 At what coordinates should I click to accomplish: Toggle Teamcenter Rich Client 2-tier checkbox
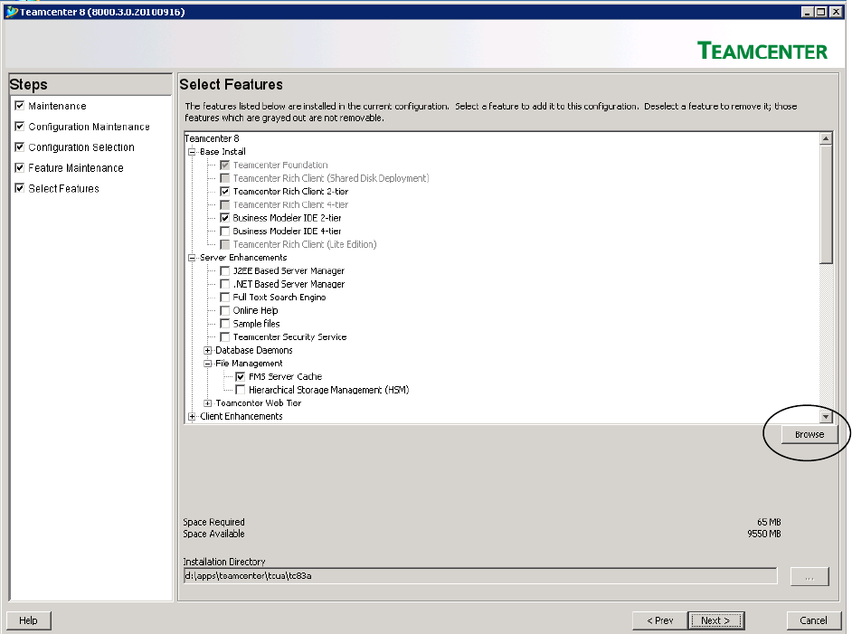(x=224, y=191)
